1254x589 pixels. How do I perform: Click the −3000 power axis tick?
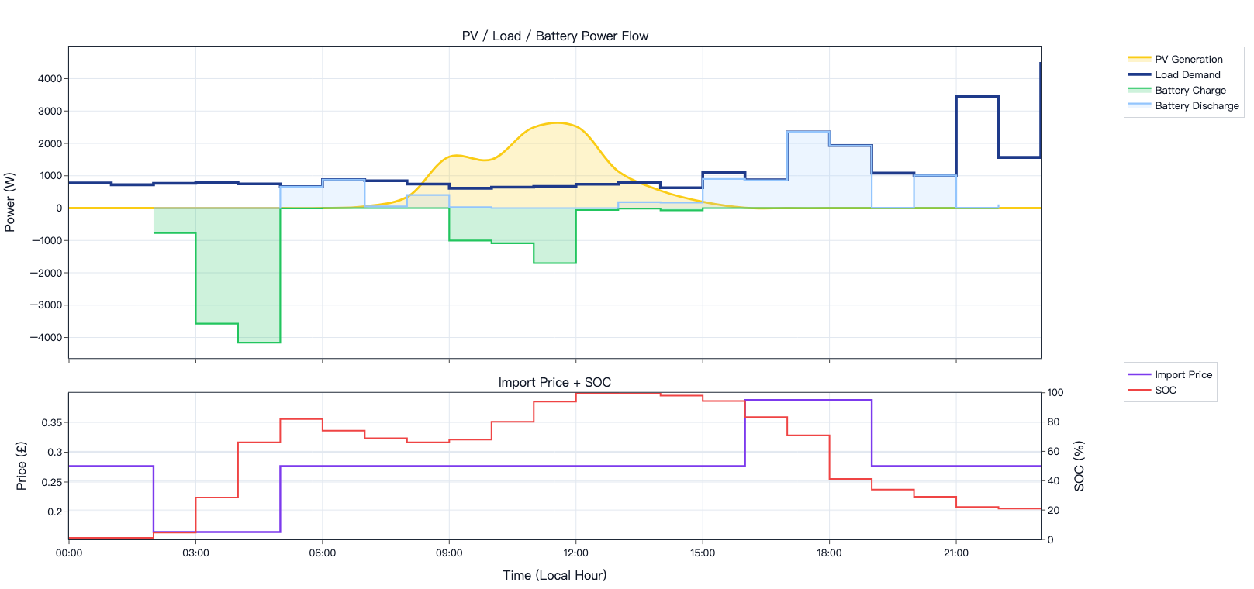pos(47,305)
